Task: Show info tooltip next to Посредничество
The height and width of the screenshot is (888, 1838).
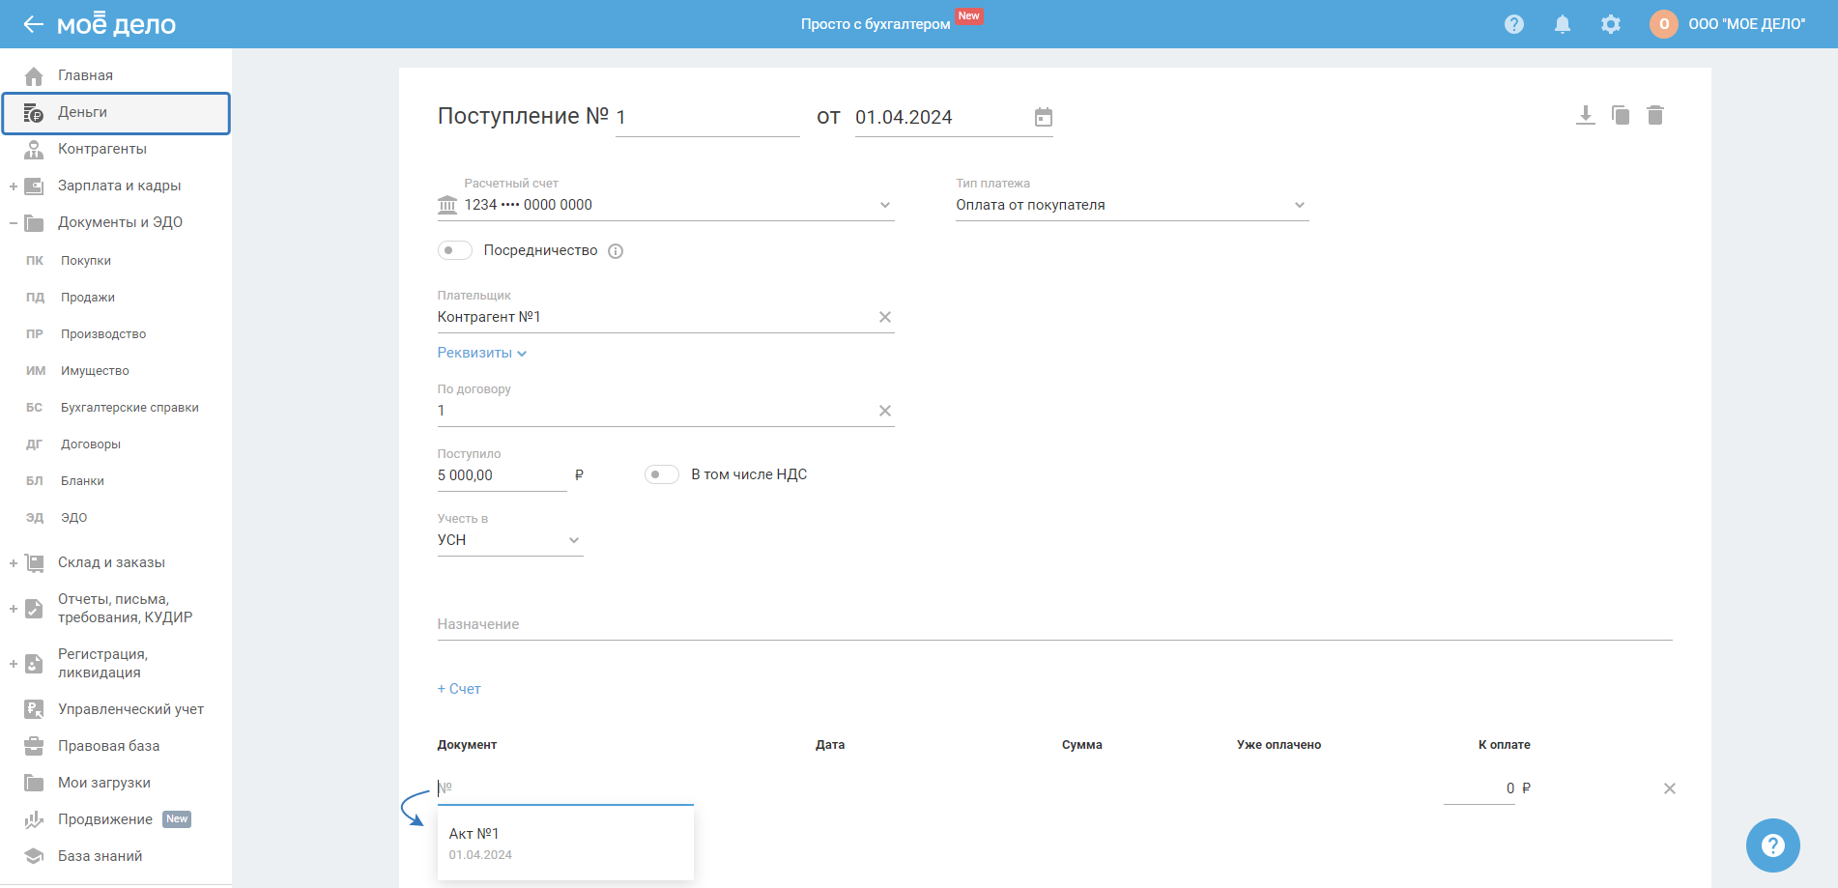Action: tap(616, 251)
